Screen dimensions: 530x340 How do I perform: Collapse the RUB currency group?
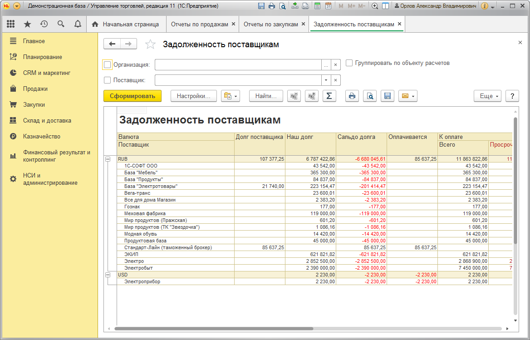click(x=108, y=159)
